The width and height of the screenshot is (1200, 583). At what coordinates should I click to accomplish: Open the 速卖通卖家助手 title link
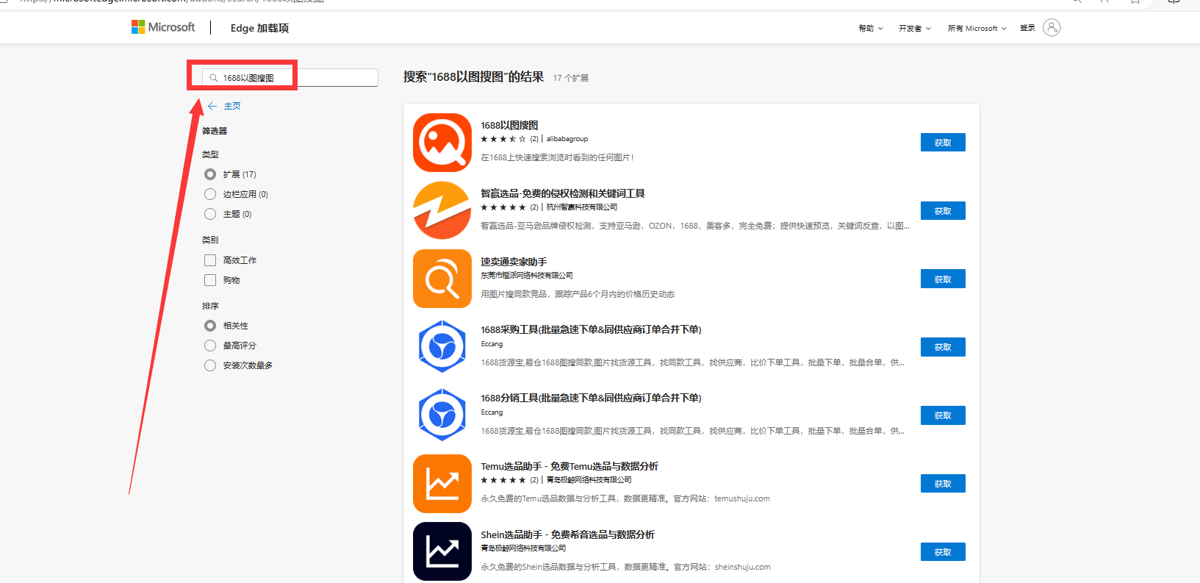[x=514, y=262]
